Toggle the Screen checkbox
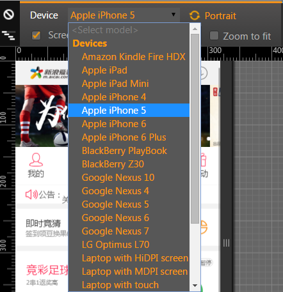 click(x=36, y=35)
